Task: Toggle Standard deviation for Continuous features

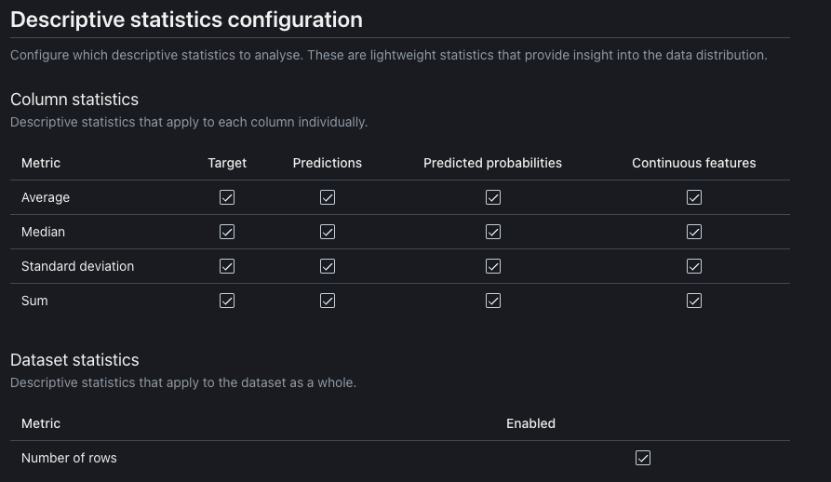Action: tap(694, 266)
